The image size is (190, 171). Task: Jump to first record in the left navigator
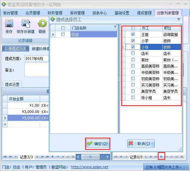tap(5, 157)
